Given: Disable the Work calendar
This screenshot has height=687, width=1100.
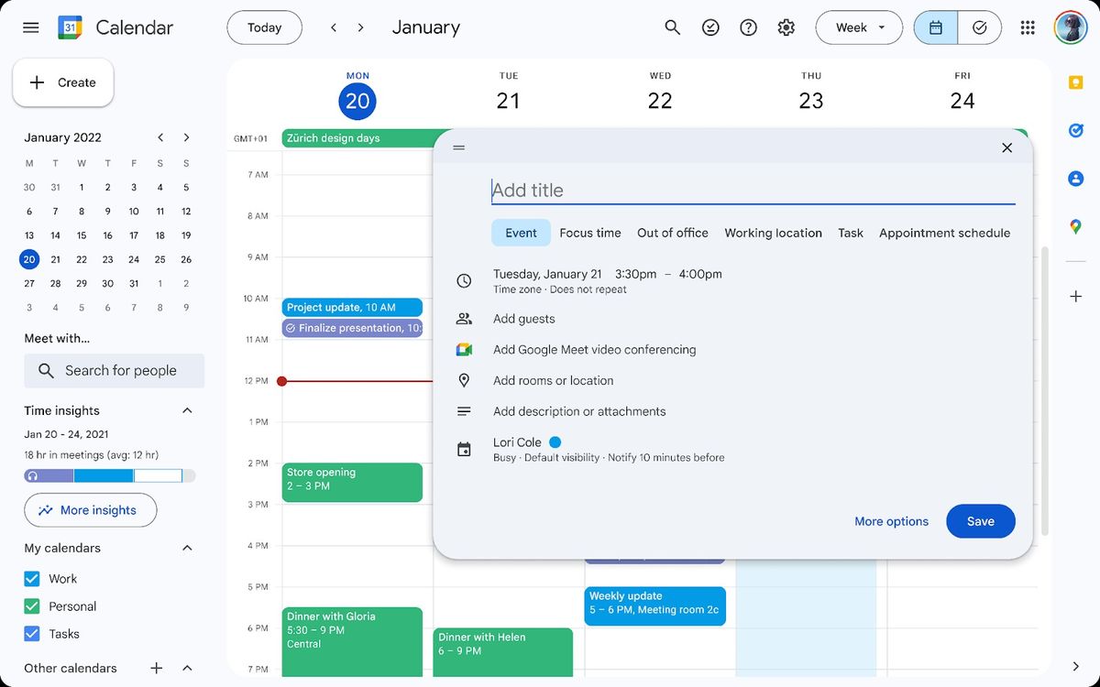Looking at the screenshot, I should point(29,578).
